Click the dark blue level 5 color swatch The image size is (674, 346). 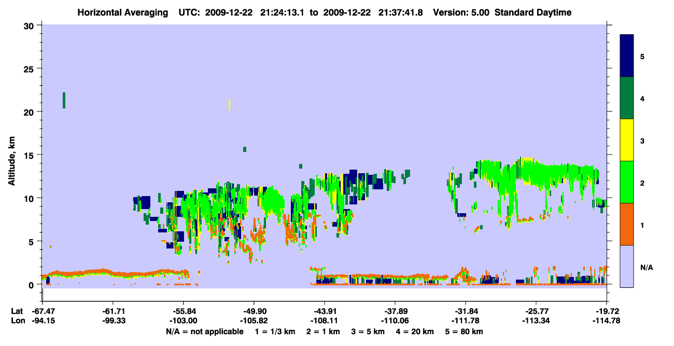coord(627,56)
